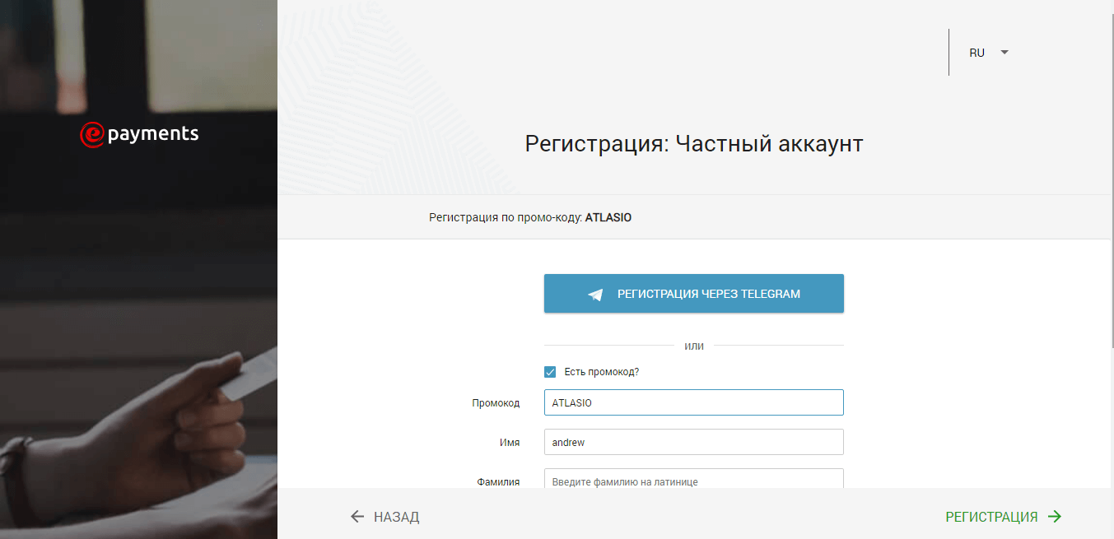Click the Имя field containing andrew
Image resolution: width=1114 pixels, height=539 pixels.
693,442
